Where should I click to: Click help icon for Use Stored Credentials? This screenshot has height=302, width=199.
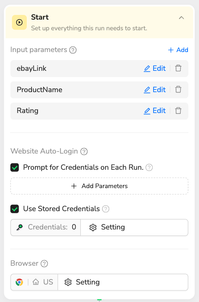[x=105, y=209]
